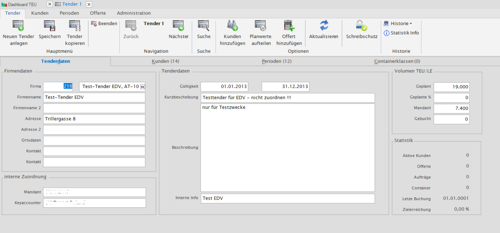Image resolution: width=500 pixels, height=233 pixels.
Task: Click the Beenden button
Action: 104,24
